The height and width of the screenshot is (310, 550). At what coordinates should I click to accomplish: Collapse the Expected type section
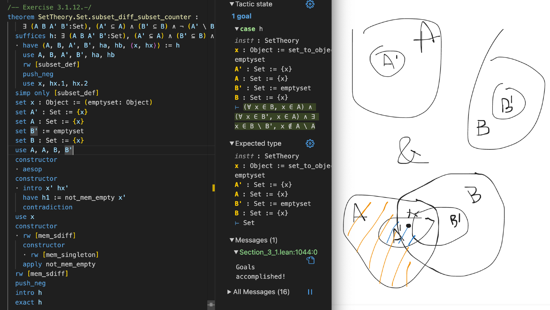click(232, 143)
